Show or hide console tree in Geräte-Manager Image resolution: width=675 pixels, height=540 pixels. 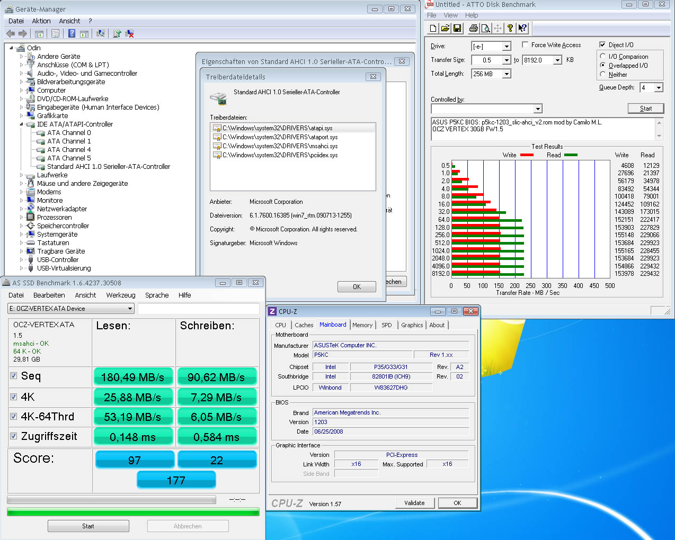39,33
